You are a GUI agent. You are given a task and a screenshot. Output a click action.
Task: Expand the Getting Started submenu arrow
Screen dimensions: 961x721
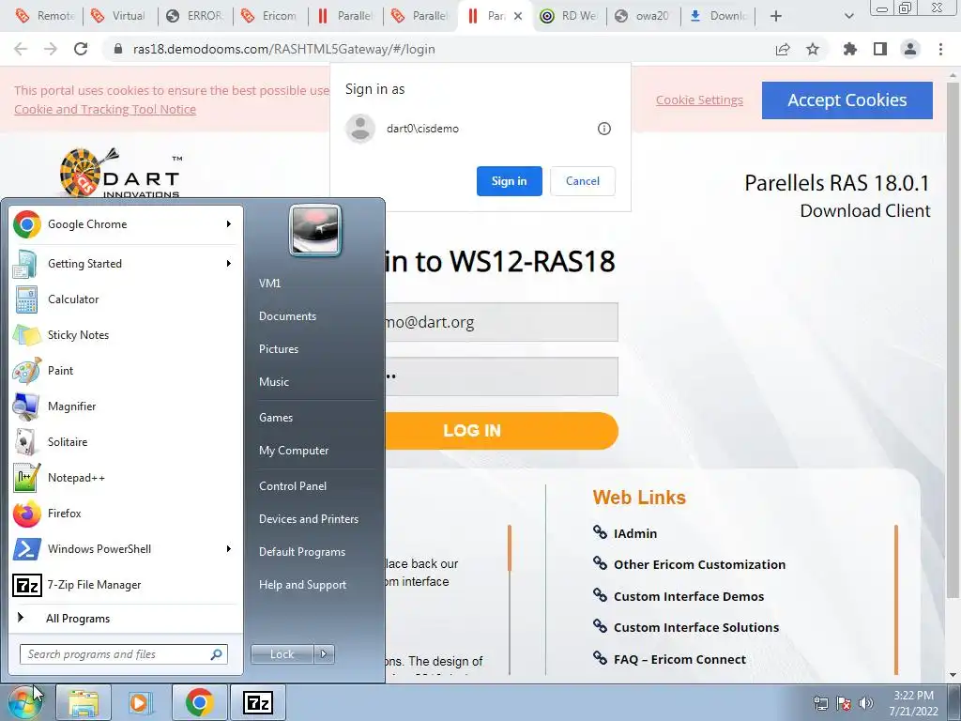(229, 264)
